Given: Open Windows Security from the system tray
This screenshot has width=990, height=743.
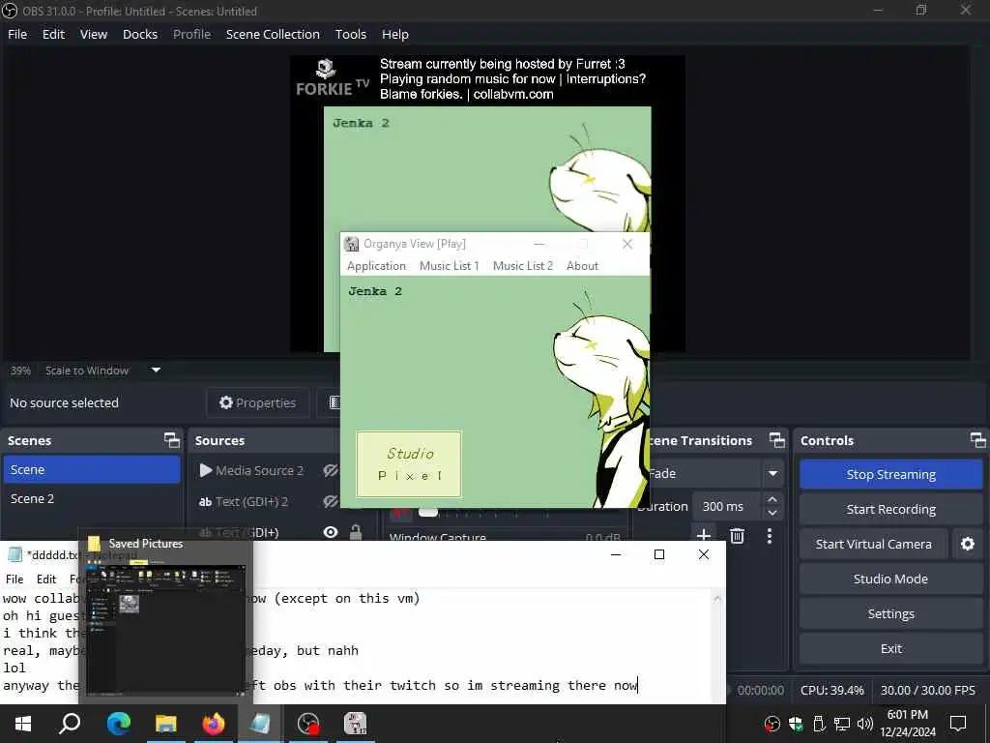Looking at the screenshot, I should (796, 724).
